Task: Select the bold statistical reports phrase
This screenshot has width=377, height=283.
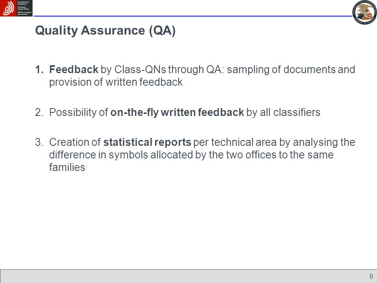Action: coord(147,142)
